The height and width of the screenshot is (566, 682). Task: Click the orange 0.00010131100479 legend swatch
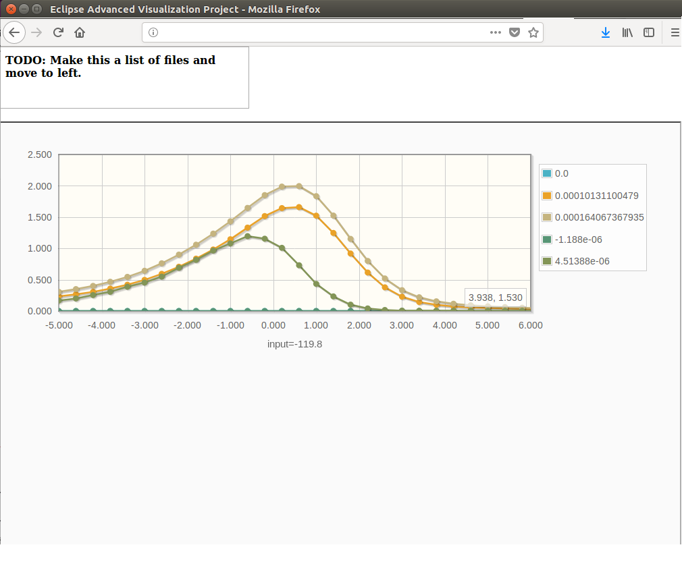click(547, 196)
